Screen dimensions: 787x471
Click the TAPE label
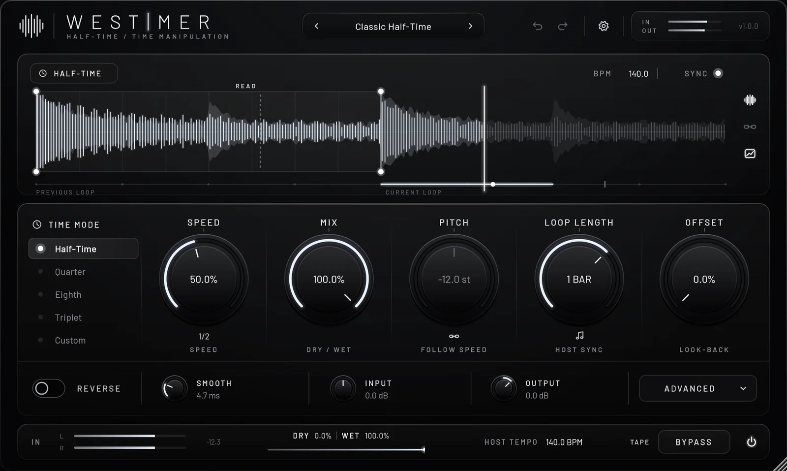coord(639,442)
